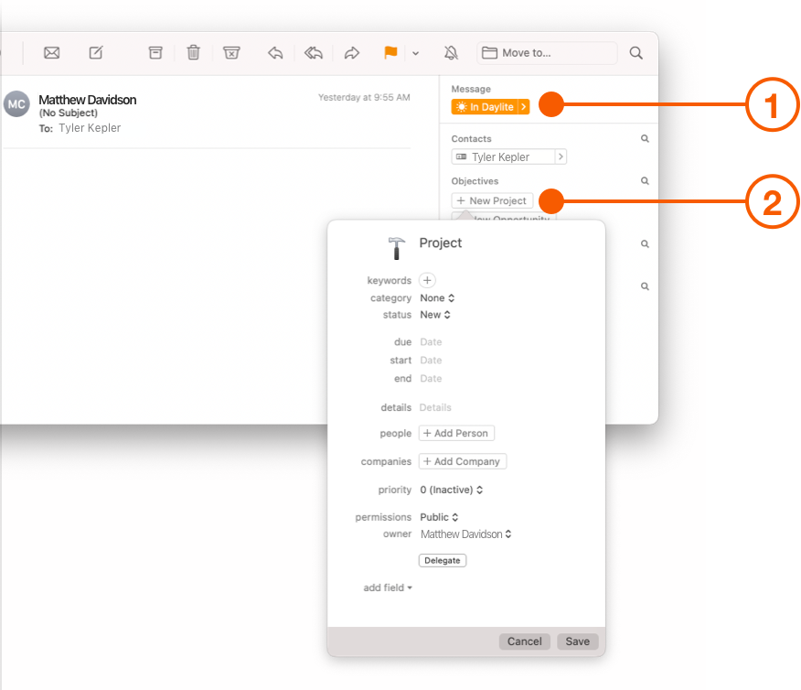Flag the message with the flag icon
This screenshot has width=801, height=690.
click(390, 52)
